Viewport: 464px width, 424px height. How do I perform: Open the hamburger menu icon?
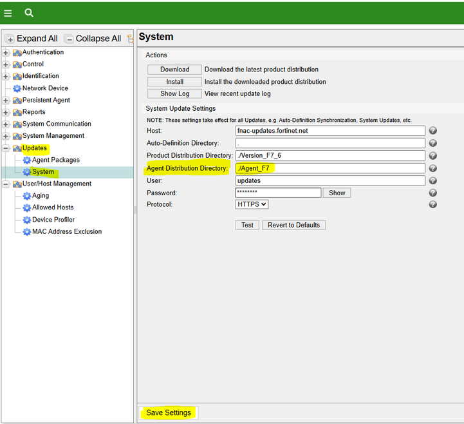8,13
